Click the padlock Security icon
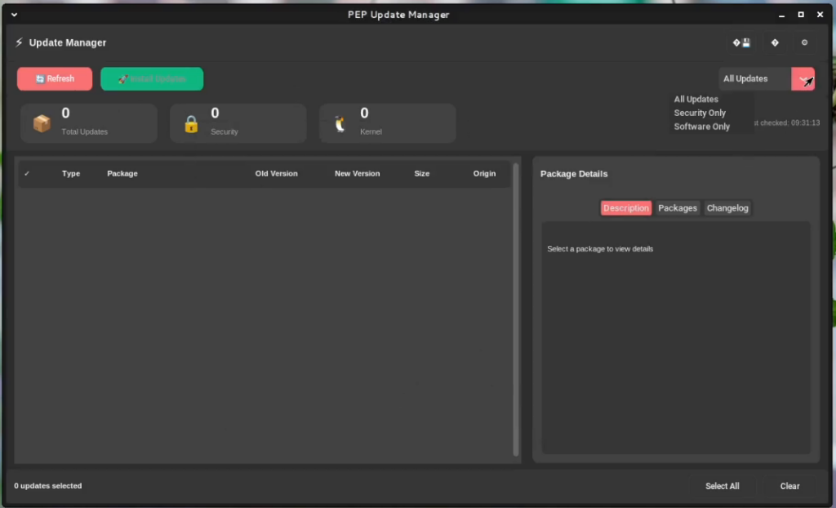Viewport: 836px width, 508px height. [191, 123]
